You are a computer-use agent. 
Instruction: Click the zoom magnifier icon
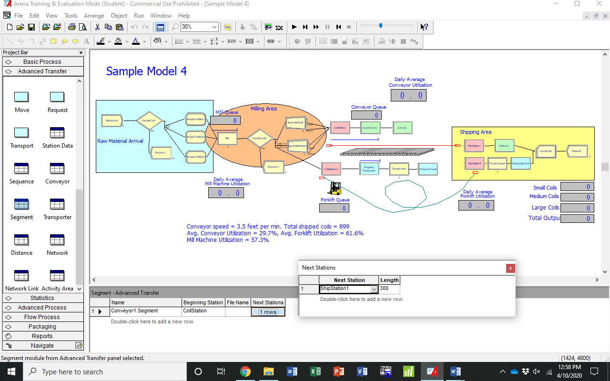[175, 27]
